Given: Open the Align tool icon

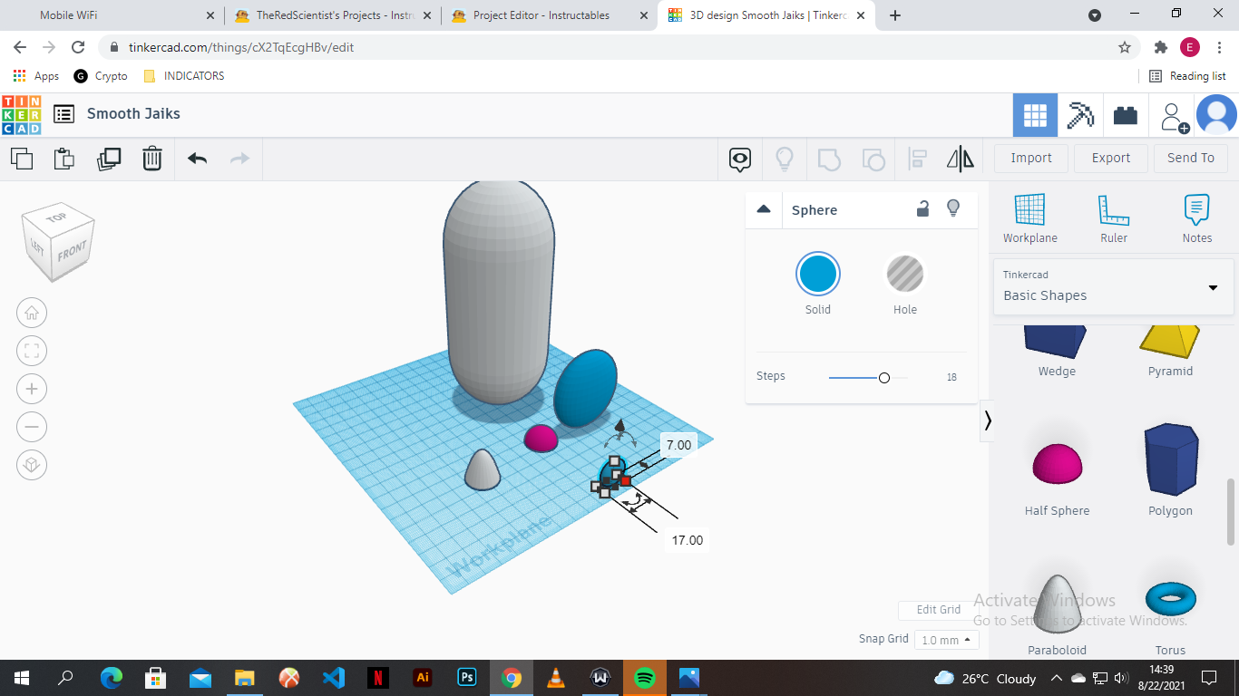Looking at the screenshot, I should (916, 158).
